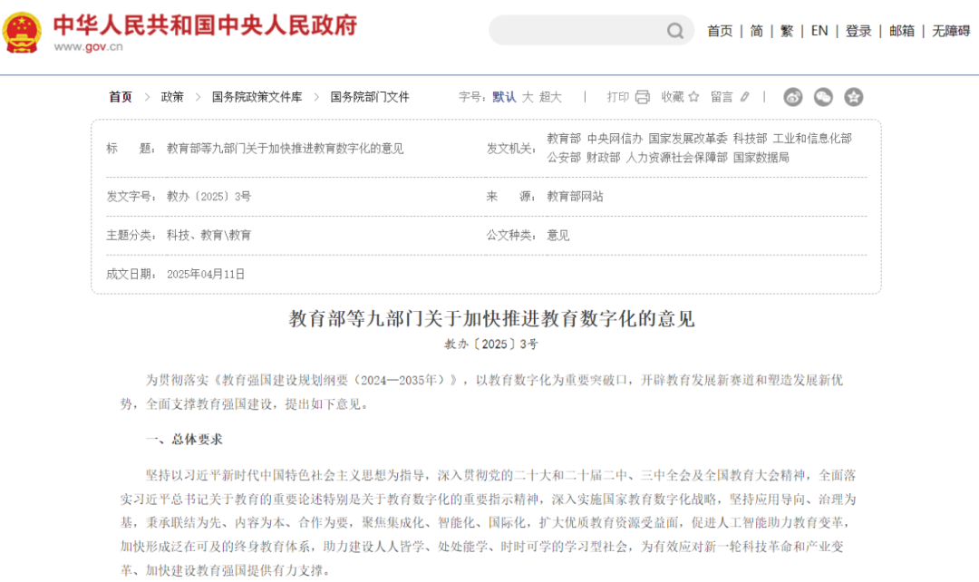Set font size to 默认
Image resolution: width=979 pixels, height=582 pixels.
(x=504, y=97)
